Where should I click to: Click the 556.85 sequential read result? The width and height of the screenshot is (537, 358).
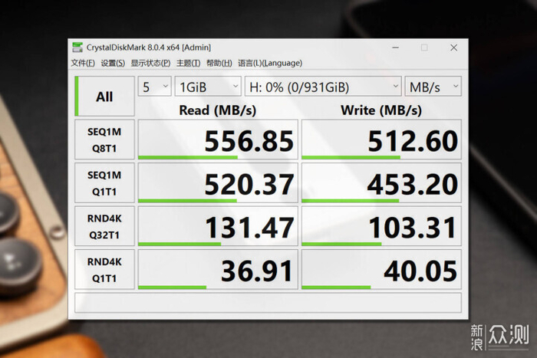pos(218,140)
